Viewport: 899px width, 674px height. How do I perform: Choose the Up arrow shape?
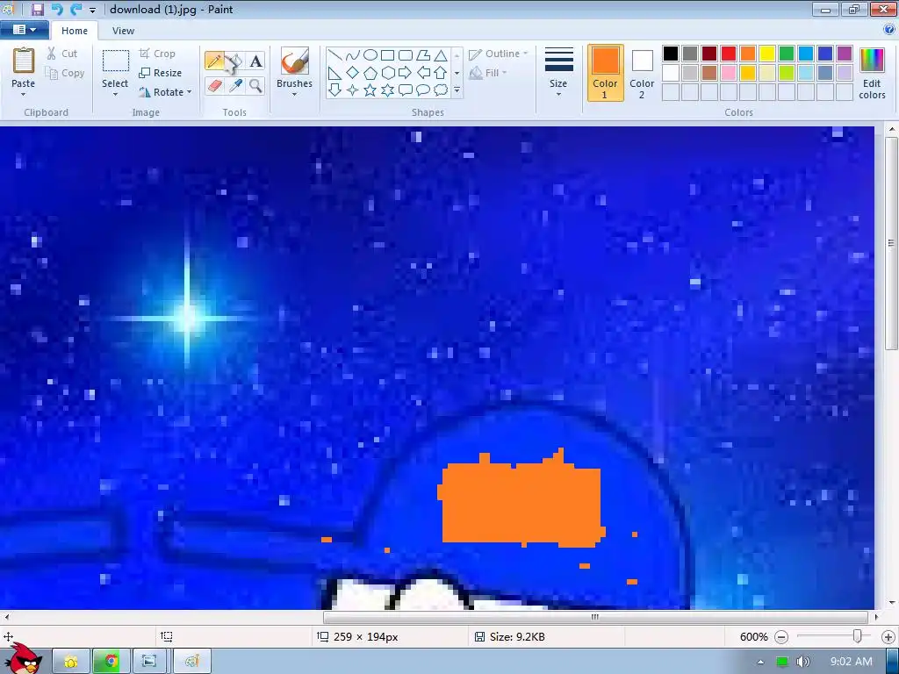[x=441, y=73]
